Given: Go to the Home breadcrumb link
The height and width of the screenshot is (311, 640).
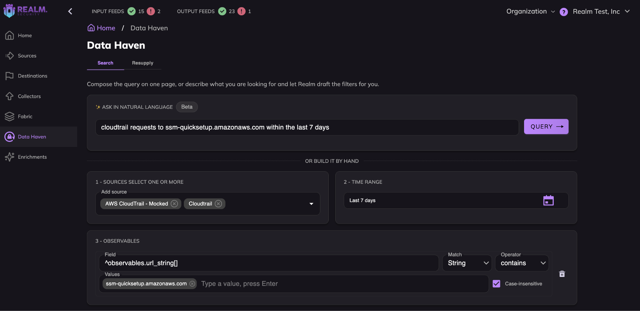Looking at the screenshot, I should tap(101, 28).
